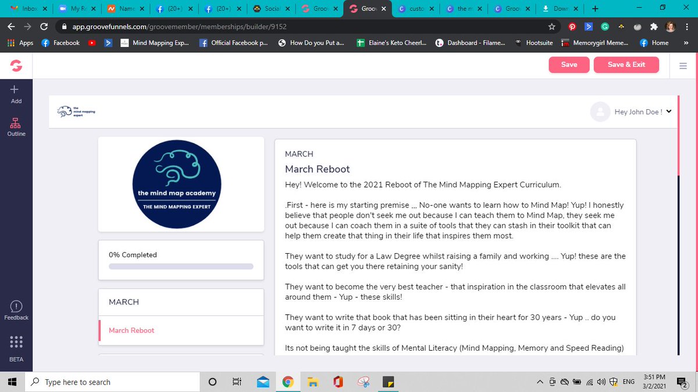Open the Home Facebook bookmark
698x392 pixels.
[x=654, y=43]
